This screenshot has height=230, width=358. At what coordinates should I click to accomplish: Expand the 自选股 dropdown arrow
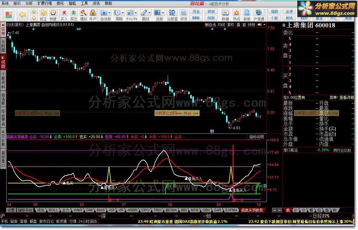pyautogui.click(x=110, y=13)
